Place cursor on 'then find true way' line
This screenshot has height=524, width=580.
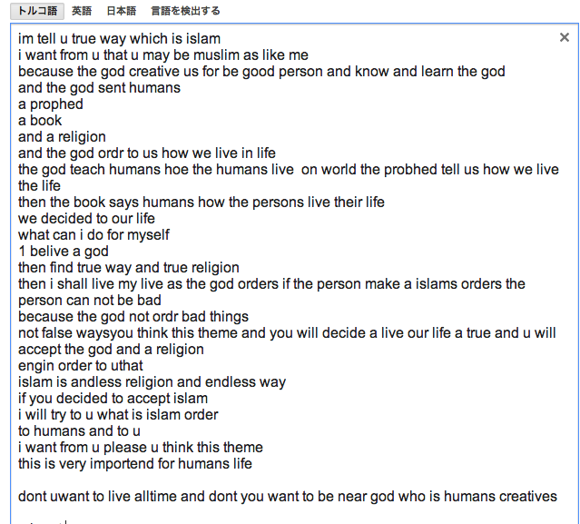click(128, 268)
